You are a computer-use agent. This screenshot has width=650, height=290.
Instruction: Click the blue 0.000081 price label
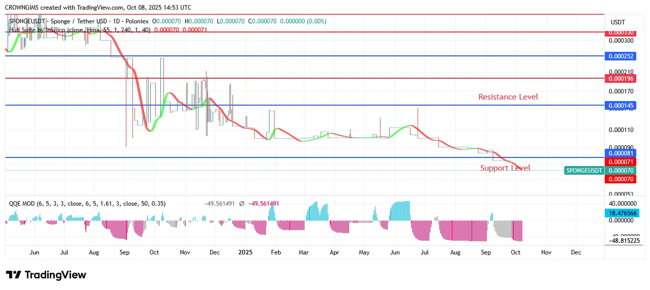pos(621,153)
